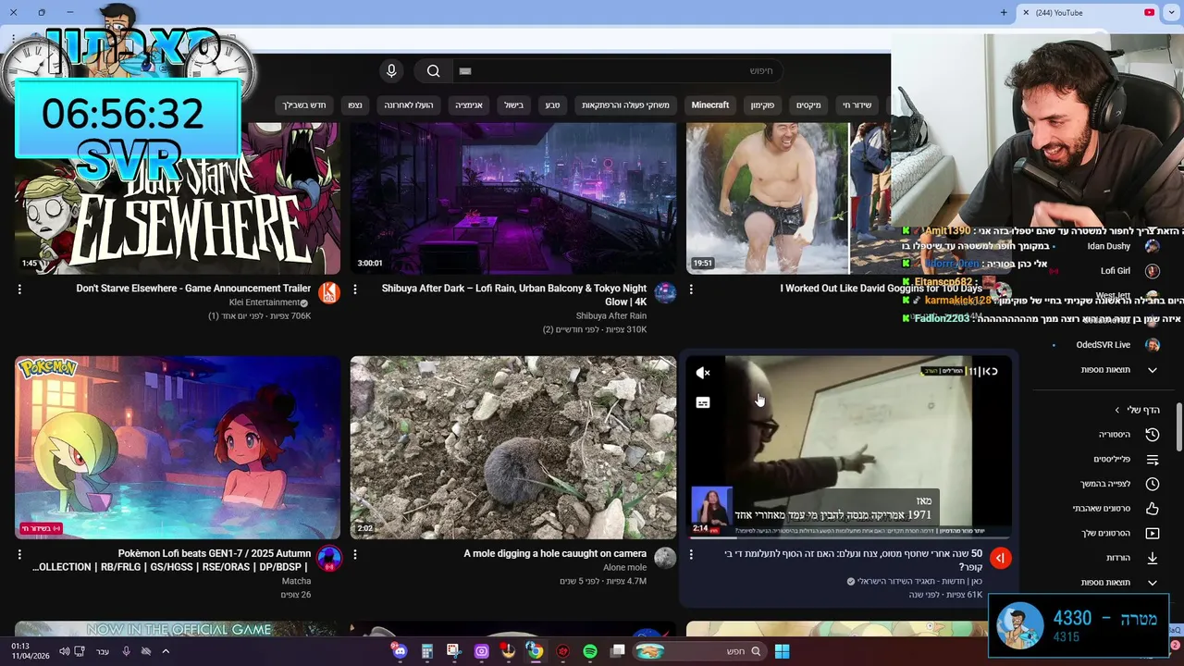Open the Kan news red channel avatar
The image size is (1184, 666).
(x=1000, y=558)
